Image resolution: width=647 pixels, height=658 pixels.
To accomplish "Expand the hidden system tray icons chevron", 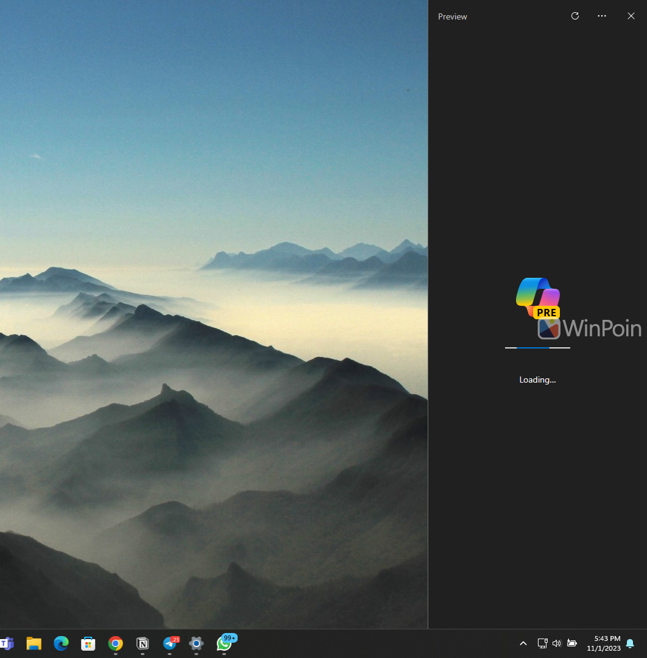I will point(523,643).
